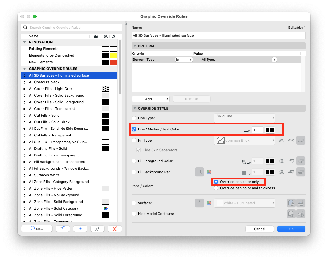
Task: Open the 'is' criteria dropdown
Action: pos(184,60)
